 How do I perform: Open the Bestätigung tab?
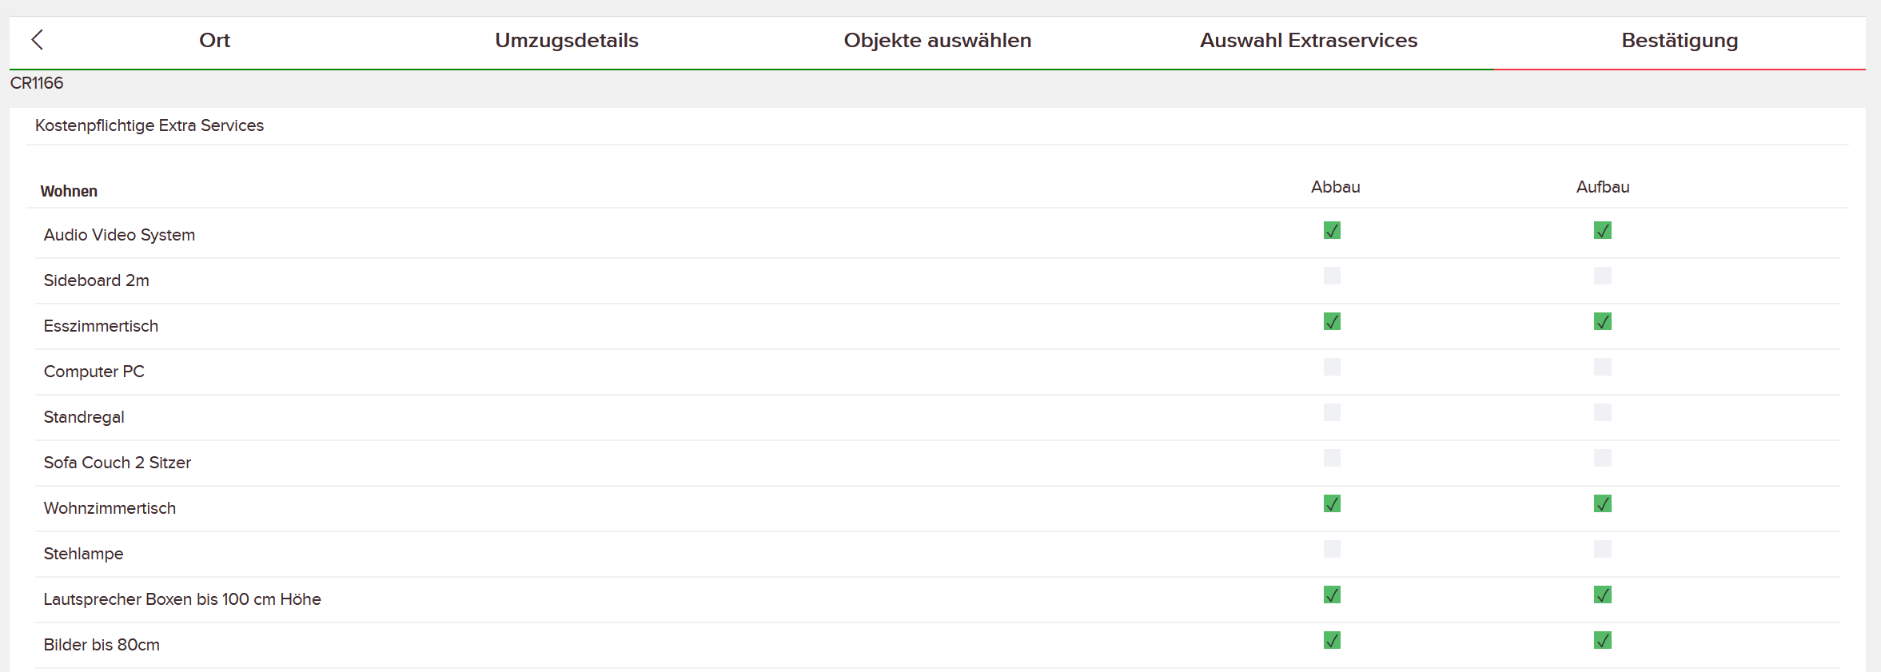point(1680,40)
